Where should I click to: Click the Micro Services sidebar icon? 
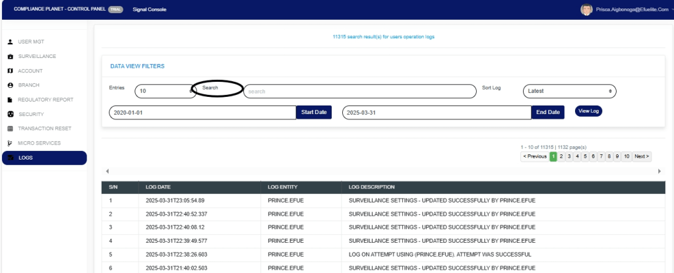pyautogui.click(x=10, y=143)
